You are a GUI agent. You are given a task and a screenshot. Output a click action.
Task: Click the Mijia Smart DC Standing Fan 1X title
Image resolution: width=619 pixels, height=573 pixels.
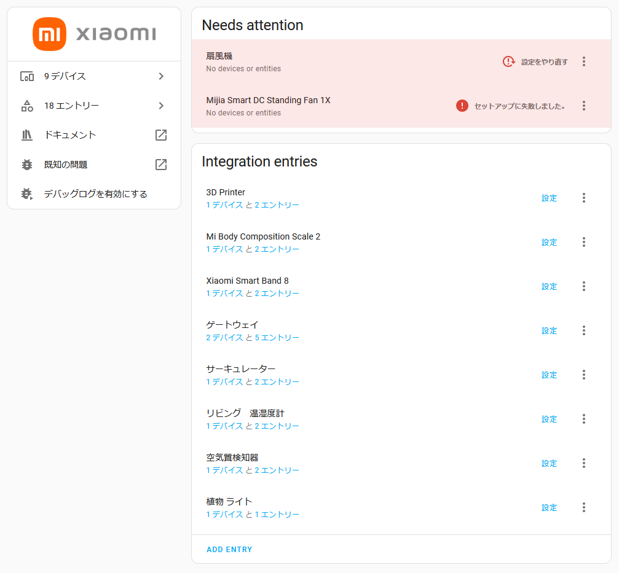point(268,100)
